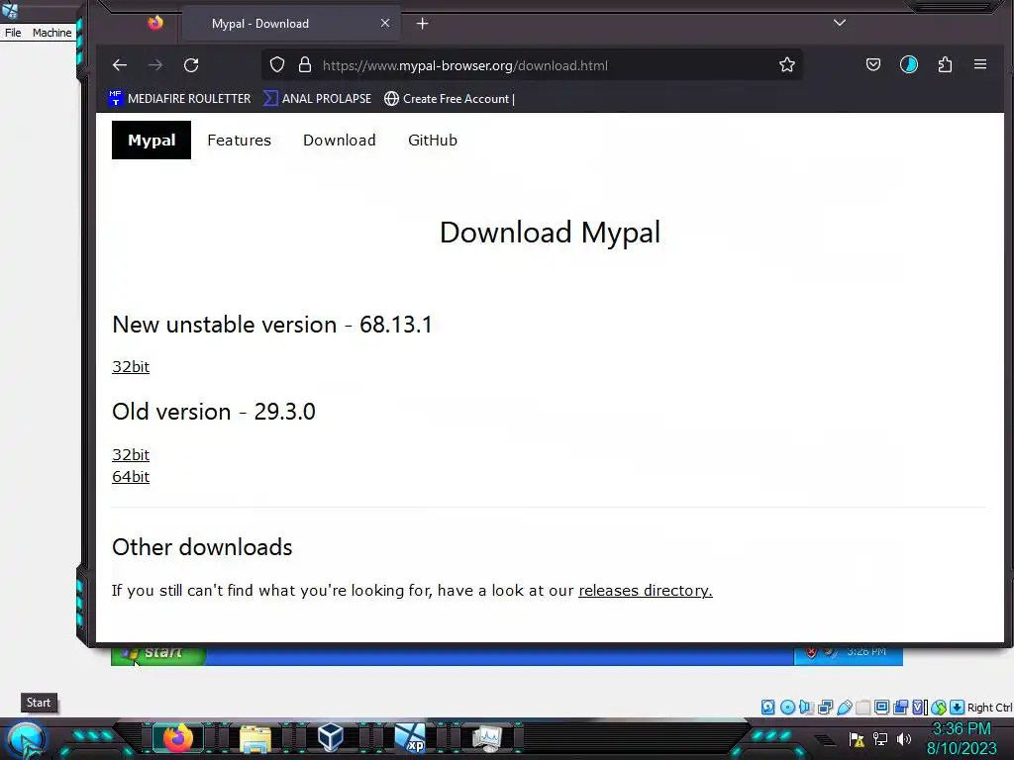Click the system monitor taskbar icon
Image resolution: width=1014 pixels, height=760 pixels.
[487, 738]
